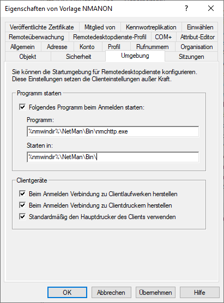The width and height of the screenshot is (224, 303).
Task: Click the Programm path input field
Action: (113, 131)
